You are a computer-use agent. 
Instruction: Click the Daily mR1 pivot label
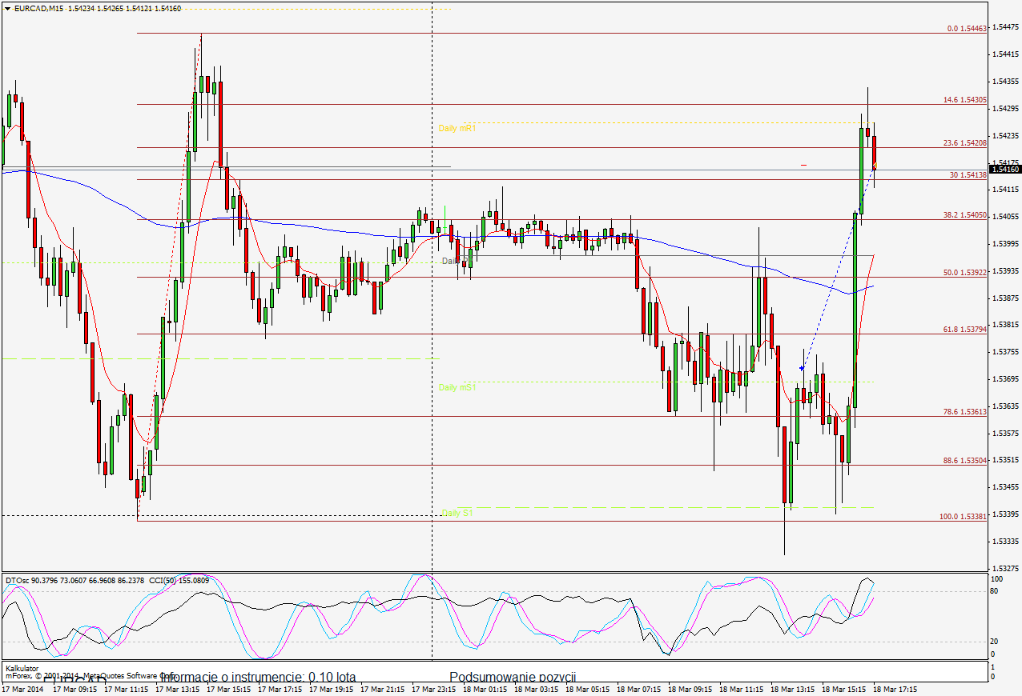[457, 128]
